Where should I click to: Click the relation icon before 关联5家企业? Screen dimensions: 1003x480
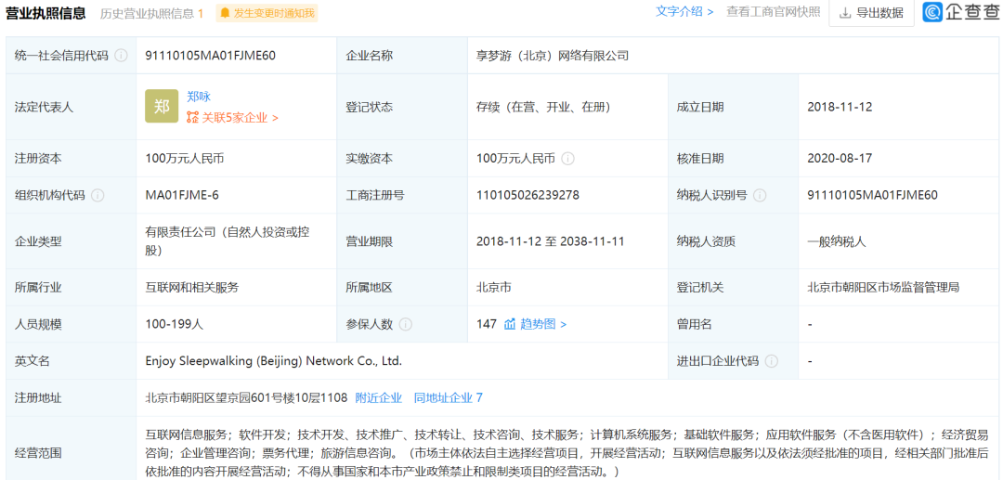(192, 118)
